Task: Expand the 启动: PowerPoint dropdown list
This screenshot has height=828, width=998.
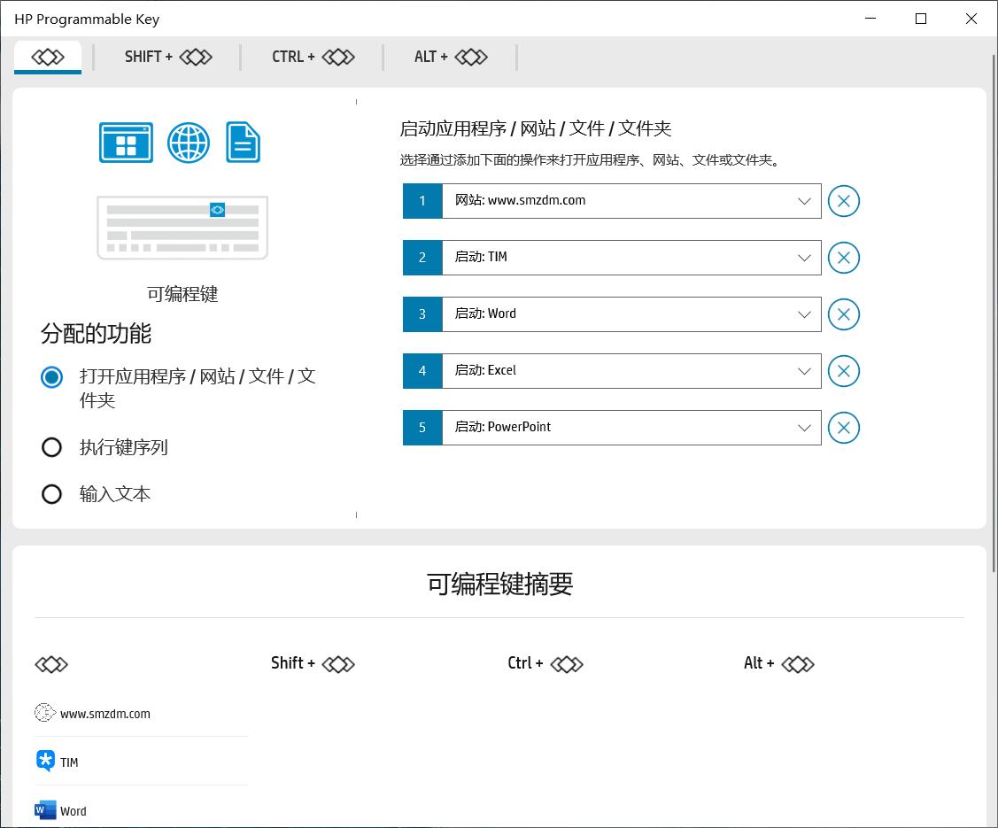Action: pos(804,428)
